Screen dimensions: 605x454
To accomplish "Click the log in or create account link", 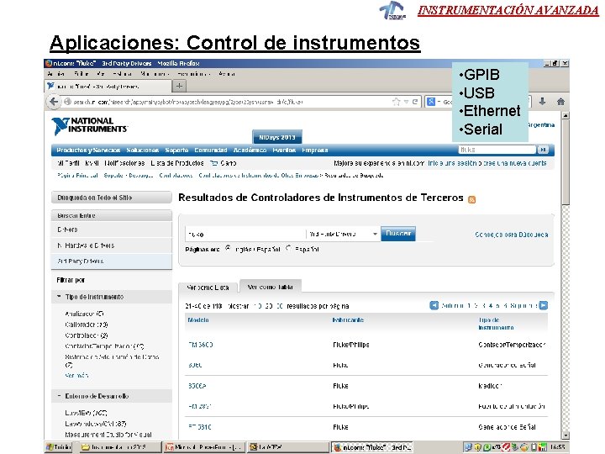I will coord(487,163).
